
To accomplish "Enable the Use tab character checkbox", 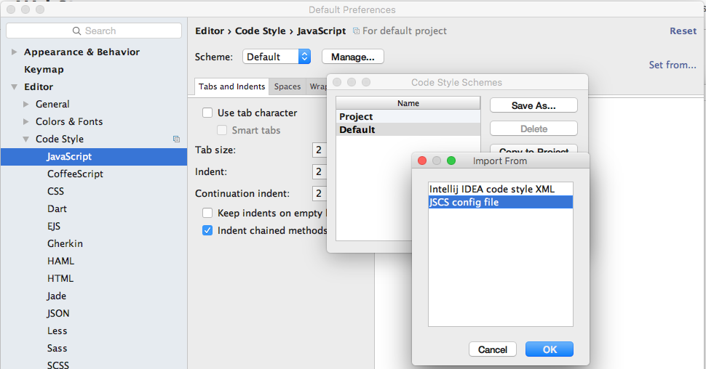I will (207, 113).
